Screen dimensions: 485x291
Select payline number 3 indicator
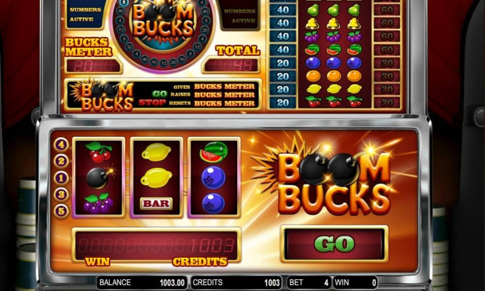[61, 194]
